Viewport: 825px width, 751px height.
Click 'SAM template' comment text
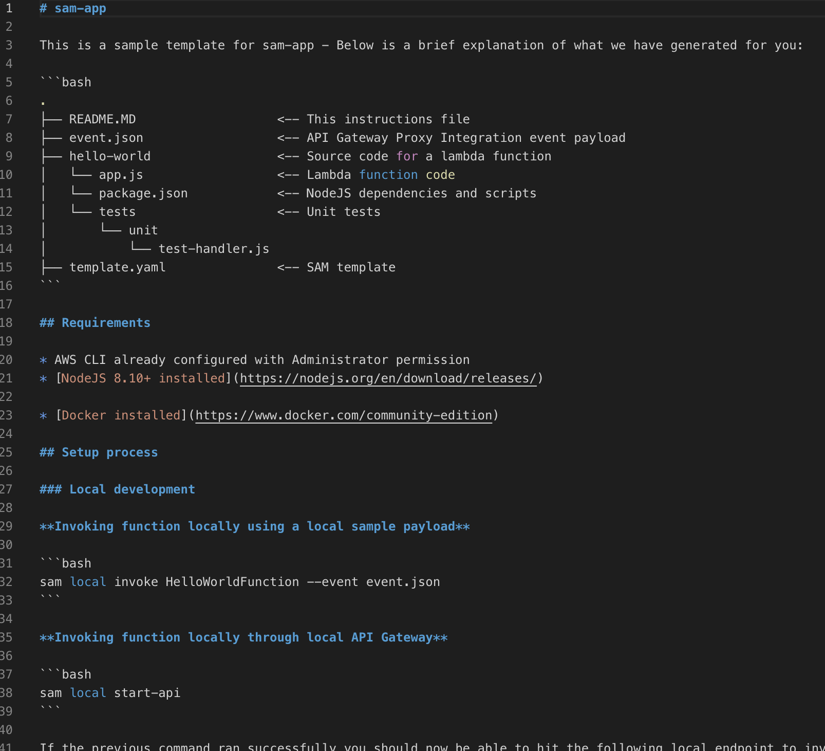(351, 267)
